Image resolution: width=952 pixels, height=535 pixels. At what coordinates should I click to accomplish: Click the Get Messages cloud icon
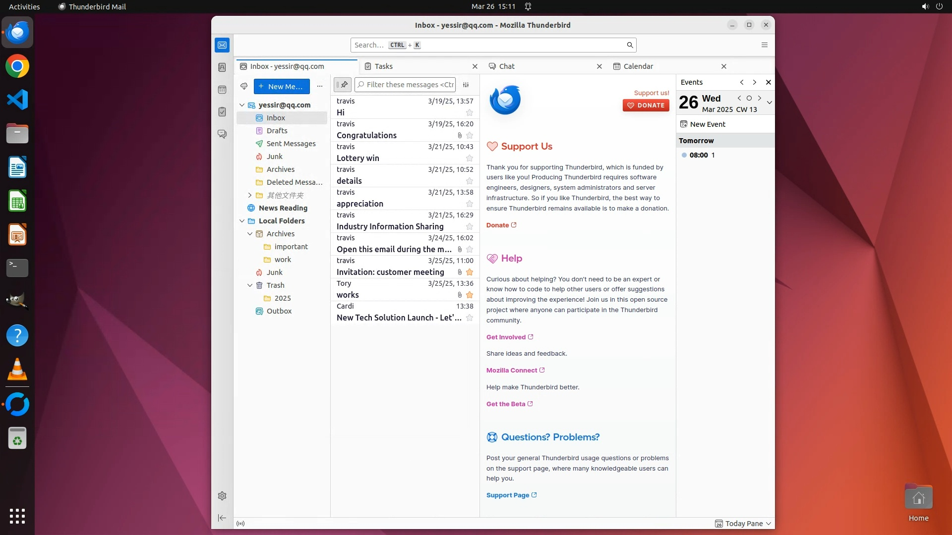(244, 86)
